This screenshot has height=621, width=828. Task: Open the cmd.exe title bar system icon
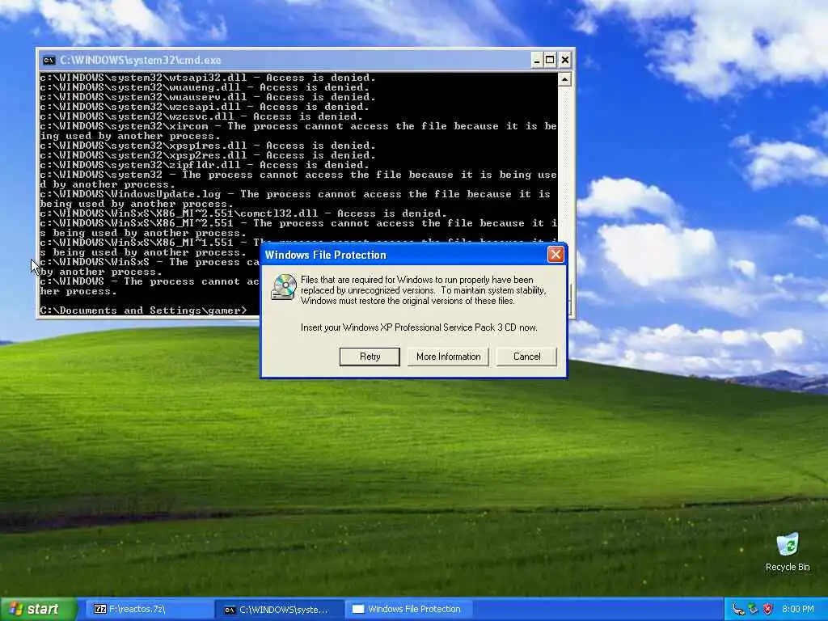point(49,60)
